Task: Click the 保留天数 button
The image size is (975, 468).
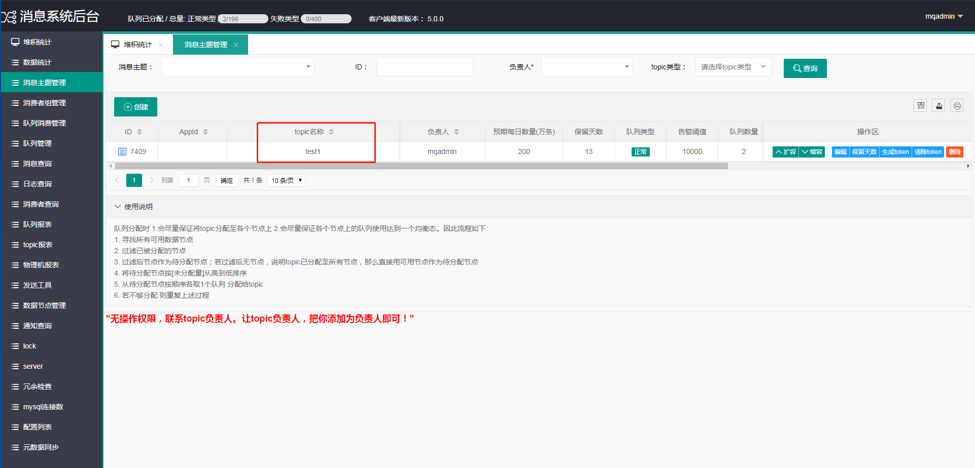Action: [864, 152]
